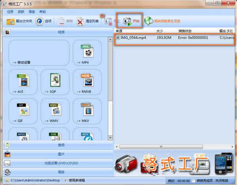The image size is (237, 185).
Task: Pick the WMV conversion format icon
Action: 55,111
